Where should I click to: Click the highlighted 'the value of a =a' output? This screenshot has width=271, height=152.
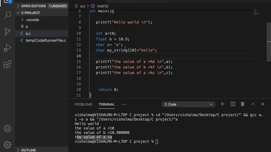(93, 137)
